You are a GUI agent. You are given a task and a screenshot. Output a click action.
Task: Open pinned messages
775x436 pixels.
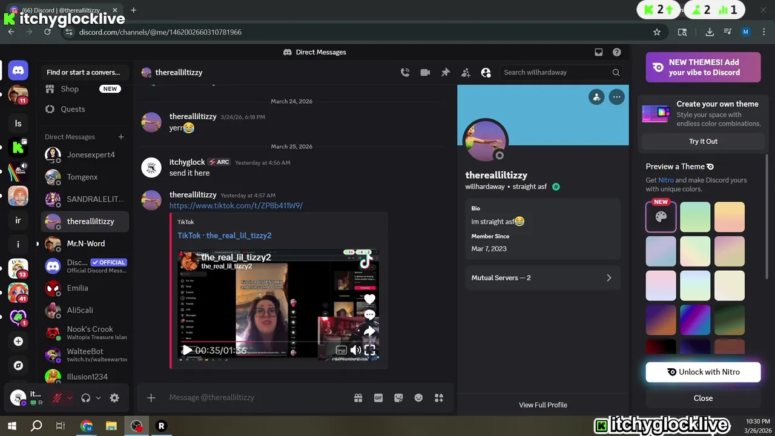[x=446, y=72]
